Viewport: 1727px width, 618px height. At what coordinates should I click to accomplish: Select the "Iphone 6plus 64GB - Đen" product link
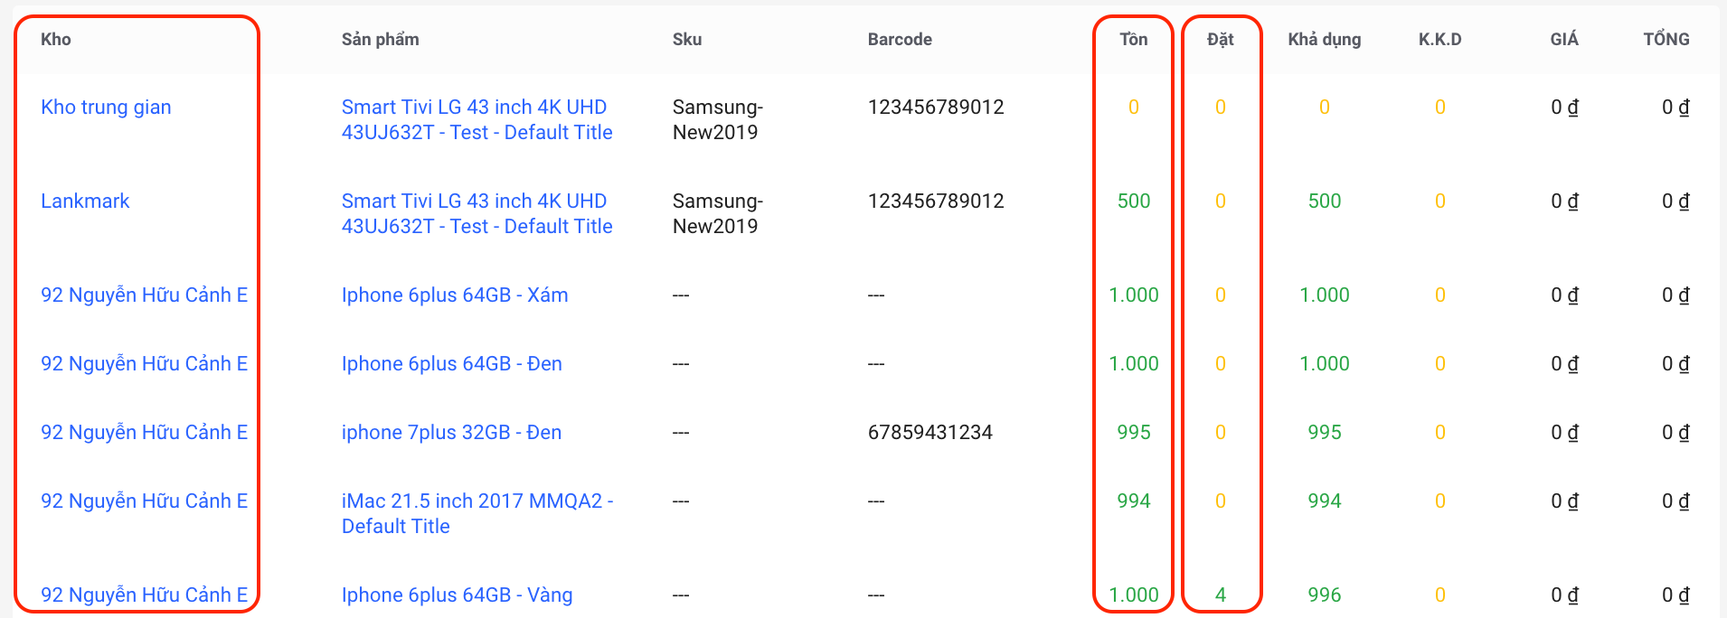451,363
